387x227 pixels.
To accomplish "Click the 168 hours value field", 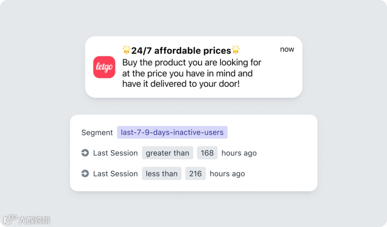I will click(207, 153).
